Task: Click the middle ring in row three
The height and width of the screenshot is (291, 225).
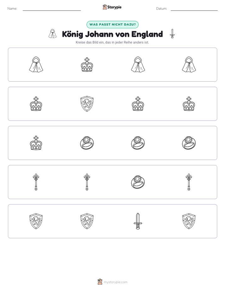Action: (x=138, y=143)
